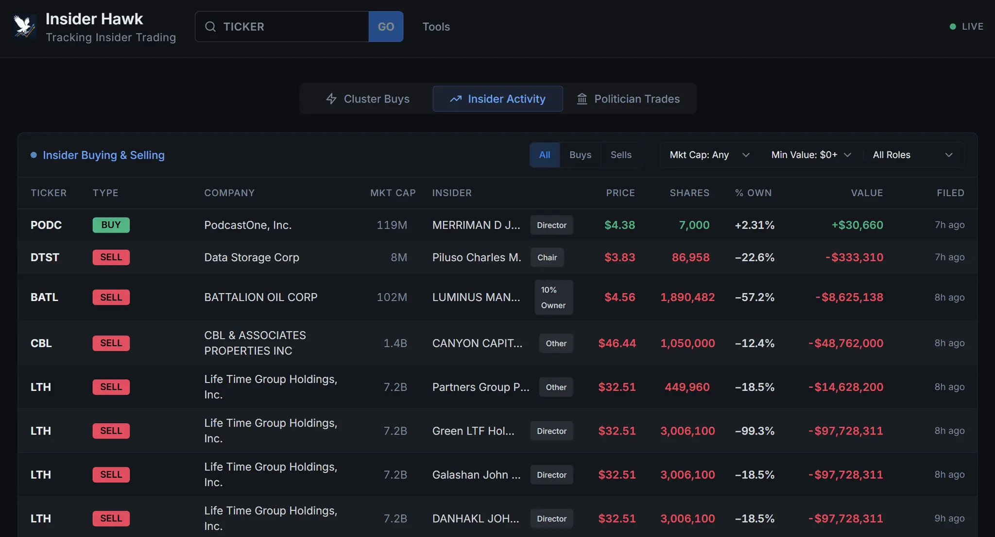Image resolution: width=995 pixels, height=537 pixels.
Task: Select Data Storage Corp company name
Action: click(x=252, y=257)
